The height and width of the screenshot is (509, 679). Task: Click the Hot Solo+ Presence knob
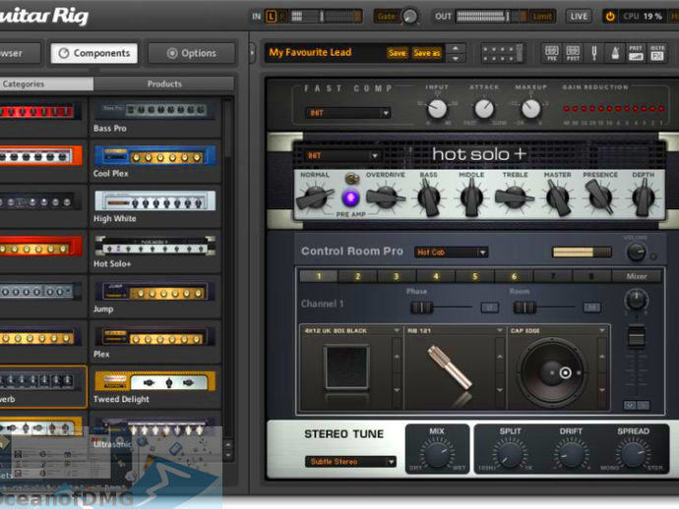[600, 197]
